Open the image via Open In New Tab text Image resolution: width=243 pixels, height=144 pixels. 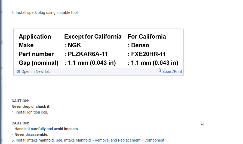[x=36, y=71]
